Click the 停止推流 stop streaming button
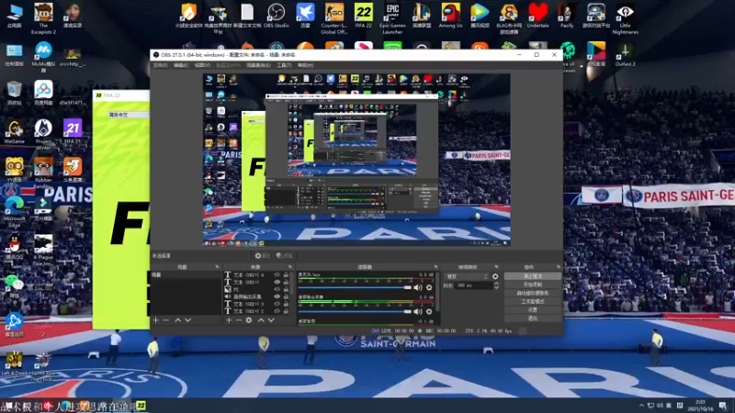 (x=533, y=276)
